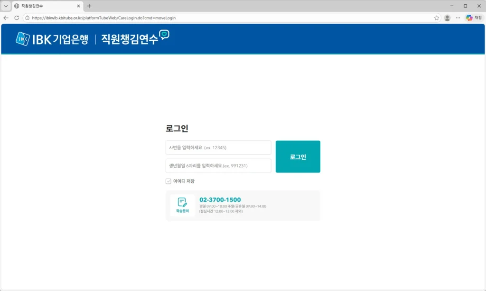
Task: Click the 학습문의 inquiry icon
Action: pyautogui.click(x=182, y=205)
